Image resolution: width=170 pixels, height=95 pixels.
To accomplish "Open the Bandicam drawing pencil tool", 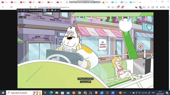I will (x=56, y=10).
